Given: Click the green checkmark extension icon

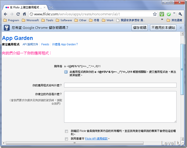Looking at the screenshot, I should pyautogui.click(x=169, y=14).
